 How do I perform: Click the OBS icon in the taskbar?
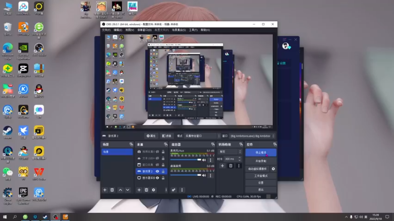(x=55, y=217)
